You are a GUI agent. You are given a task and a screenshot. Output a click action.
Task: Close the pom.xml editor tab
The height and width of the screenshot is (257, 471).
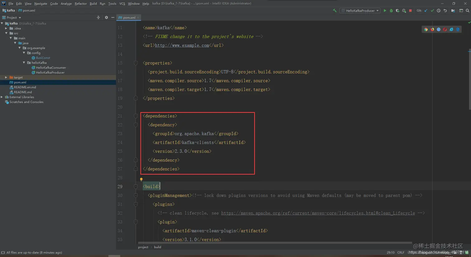[138, 17]
